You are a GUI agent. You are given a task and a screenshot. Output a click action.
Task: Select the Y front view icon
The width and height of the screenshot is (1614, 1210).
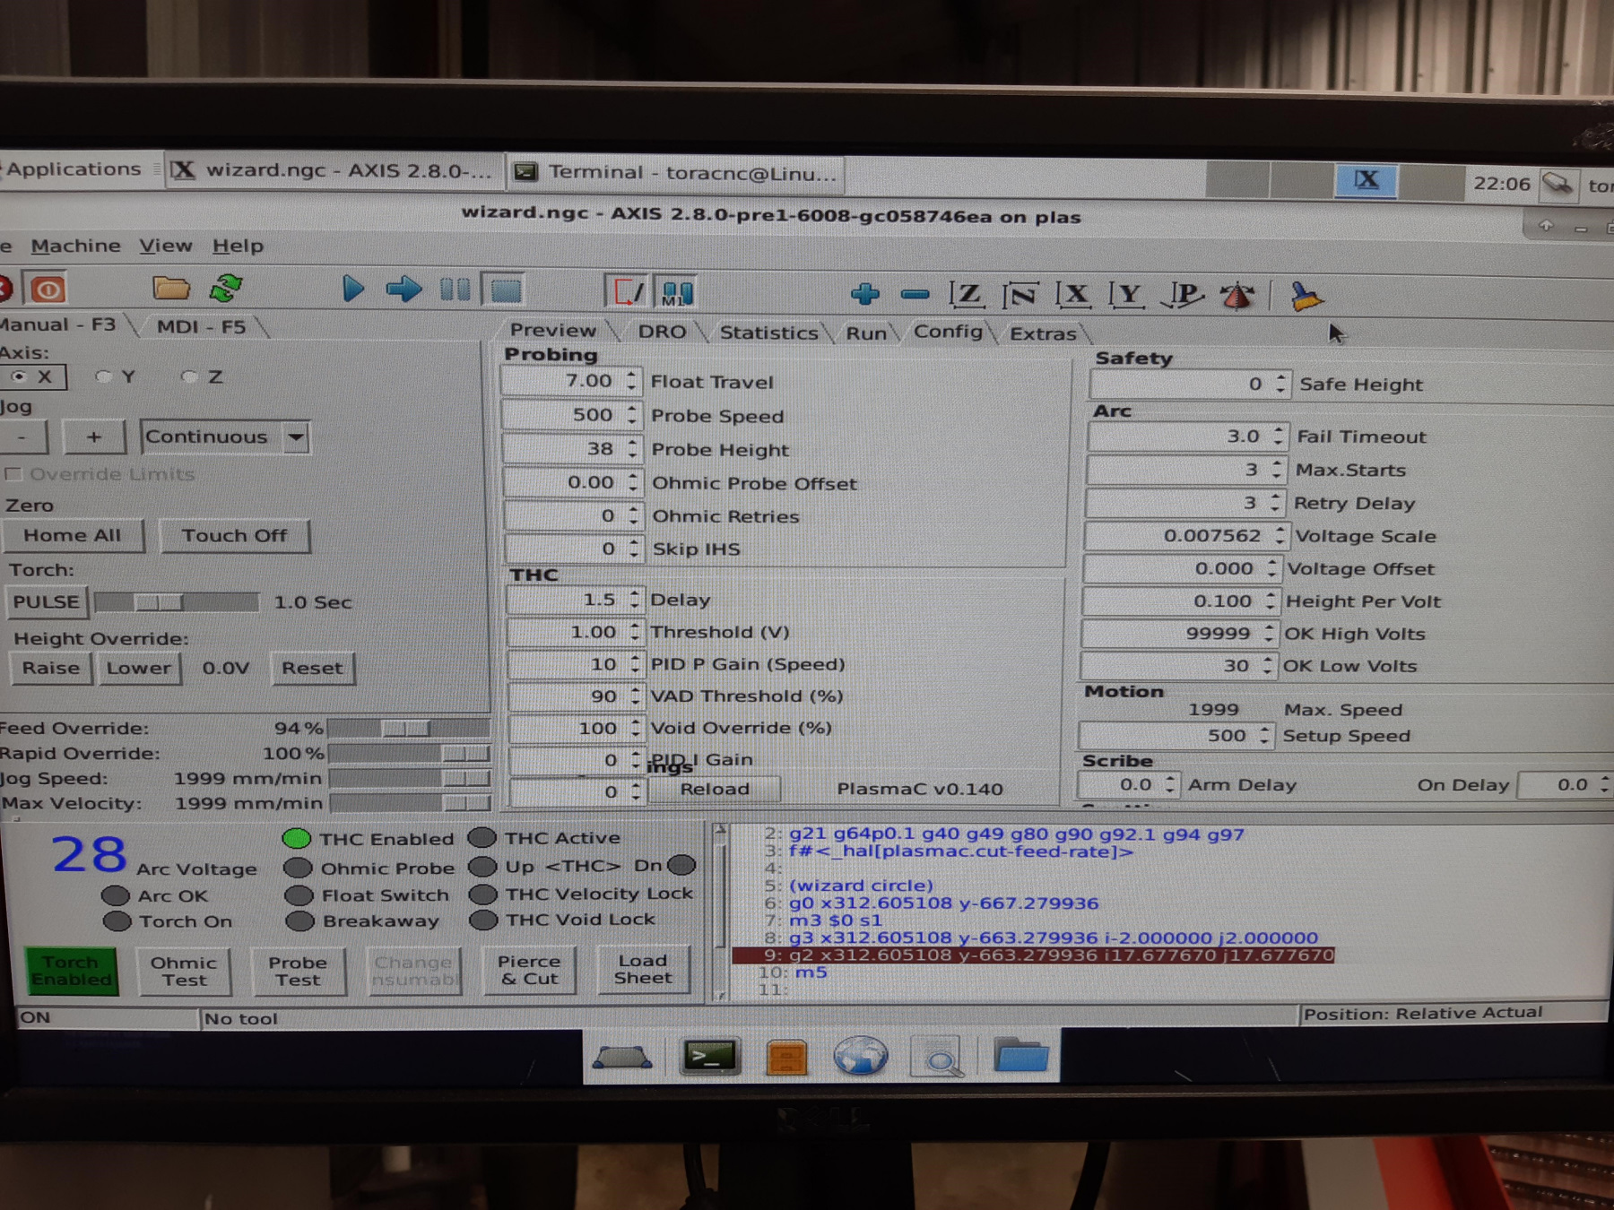tap(1127, 294)
